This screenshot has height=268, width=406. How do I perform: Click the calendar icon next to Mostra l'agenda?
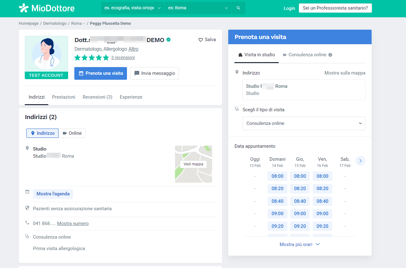pos(27,192)
